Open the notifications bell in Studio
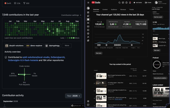The image size is (170, 108). (130, 2)
